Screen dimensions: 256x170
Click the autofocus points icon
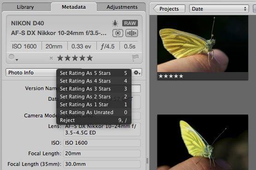click(x=131, y=33)
